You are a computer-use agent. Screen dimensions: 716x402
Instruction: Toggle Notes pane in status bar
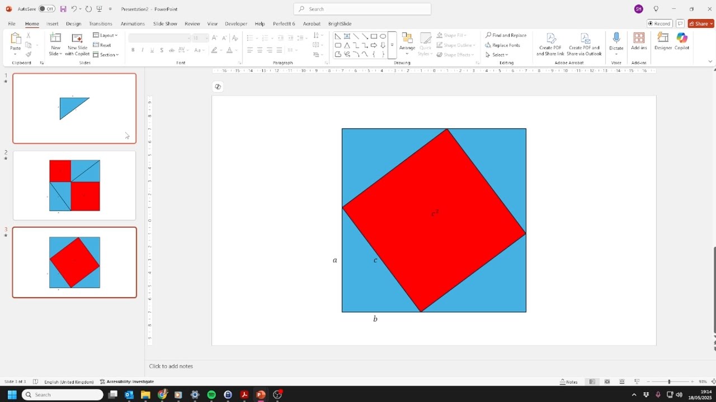coord(569,382)
